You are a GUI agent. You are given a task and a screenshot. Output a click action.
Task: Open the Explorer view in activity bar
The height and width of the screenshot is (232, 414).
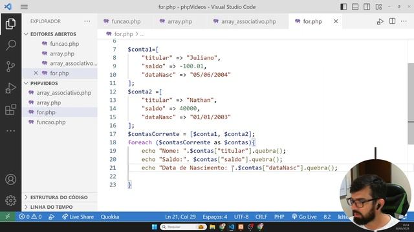point(10,24)
